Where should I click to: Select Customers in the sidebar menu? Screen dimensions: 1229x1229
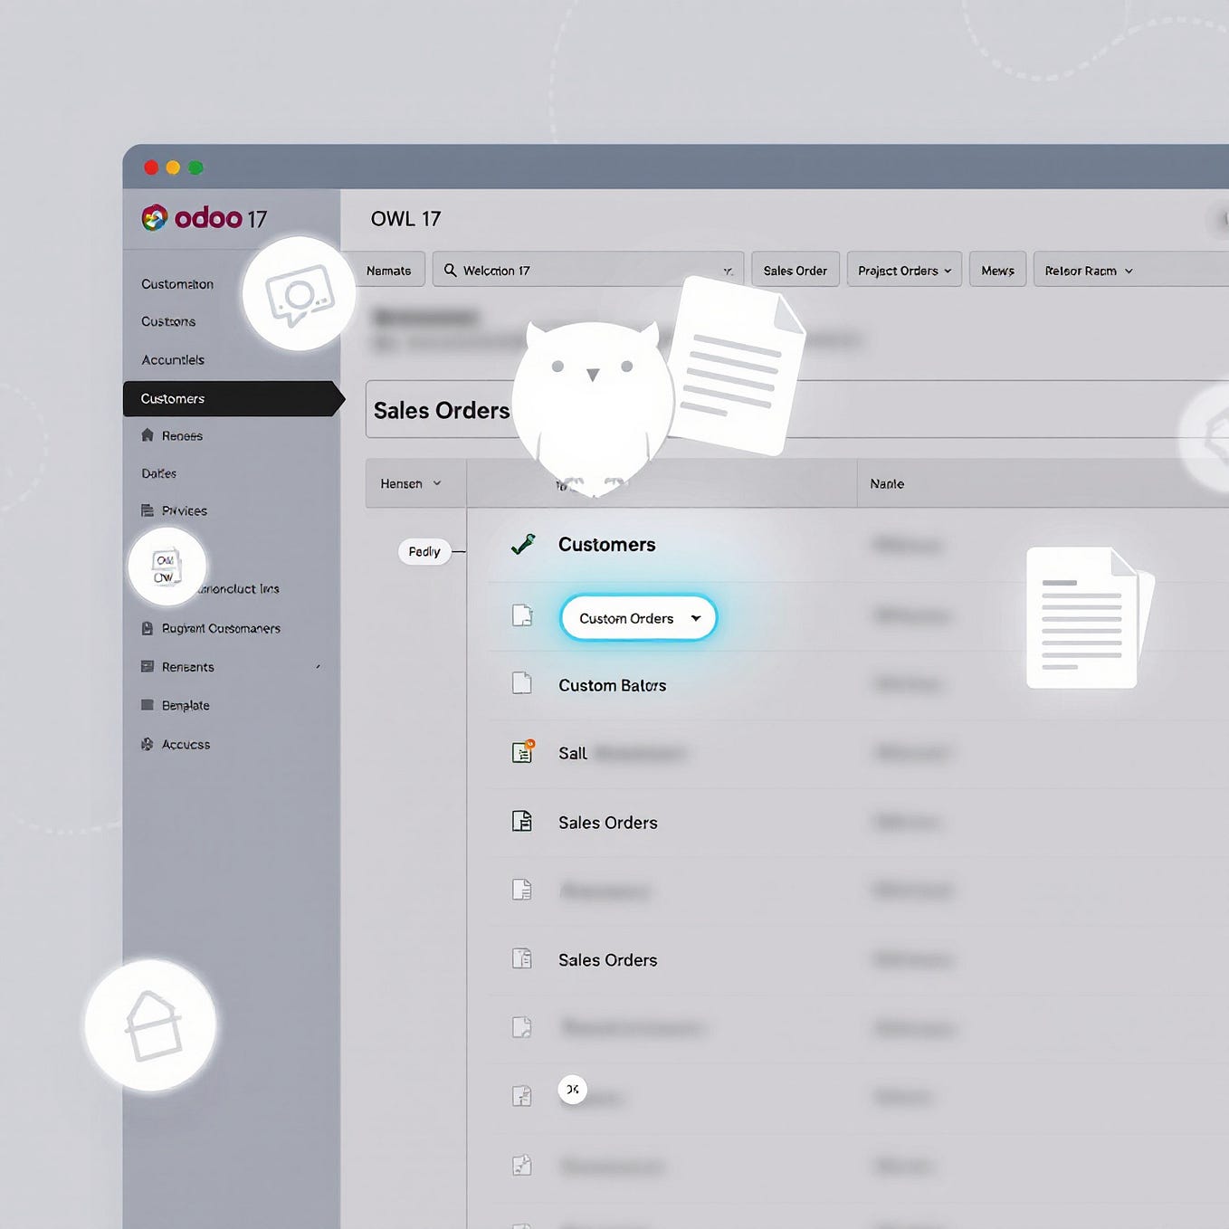173,398
